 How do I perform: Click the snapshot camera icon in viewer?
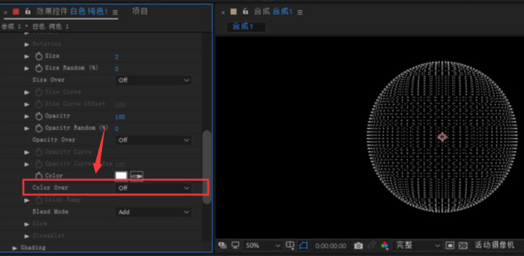click(358, 246)
